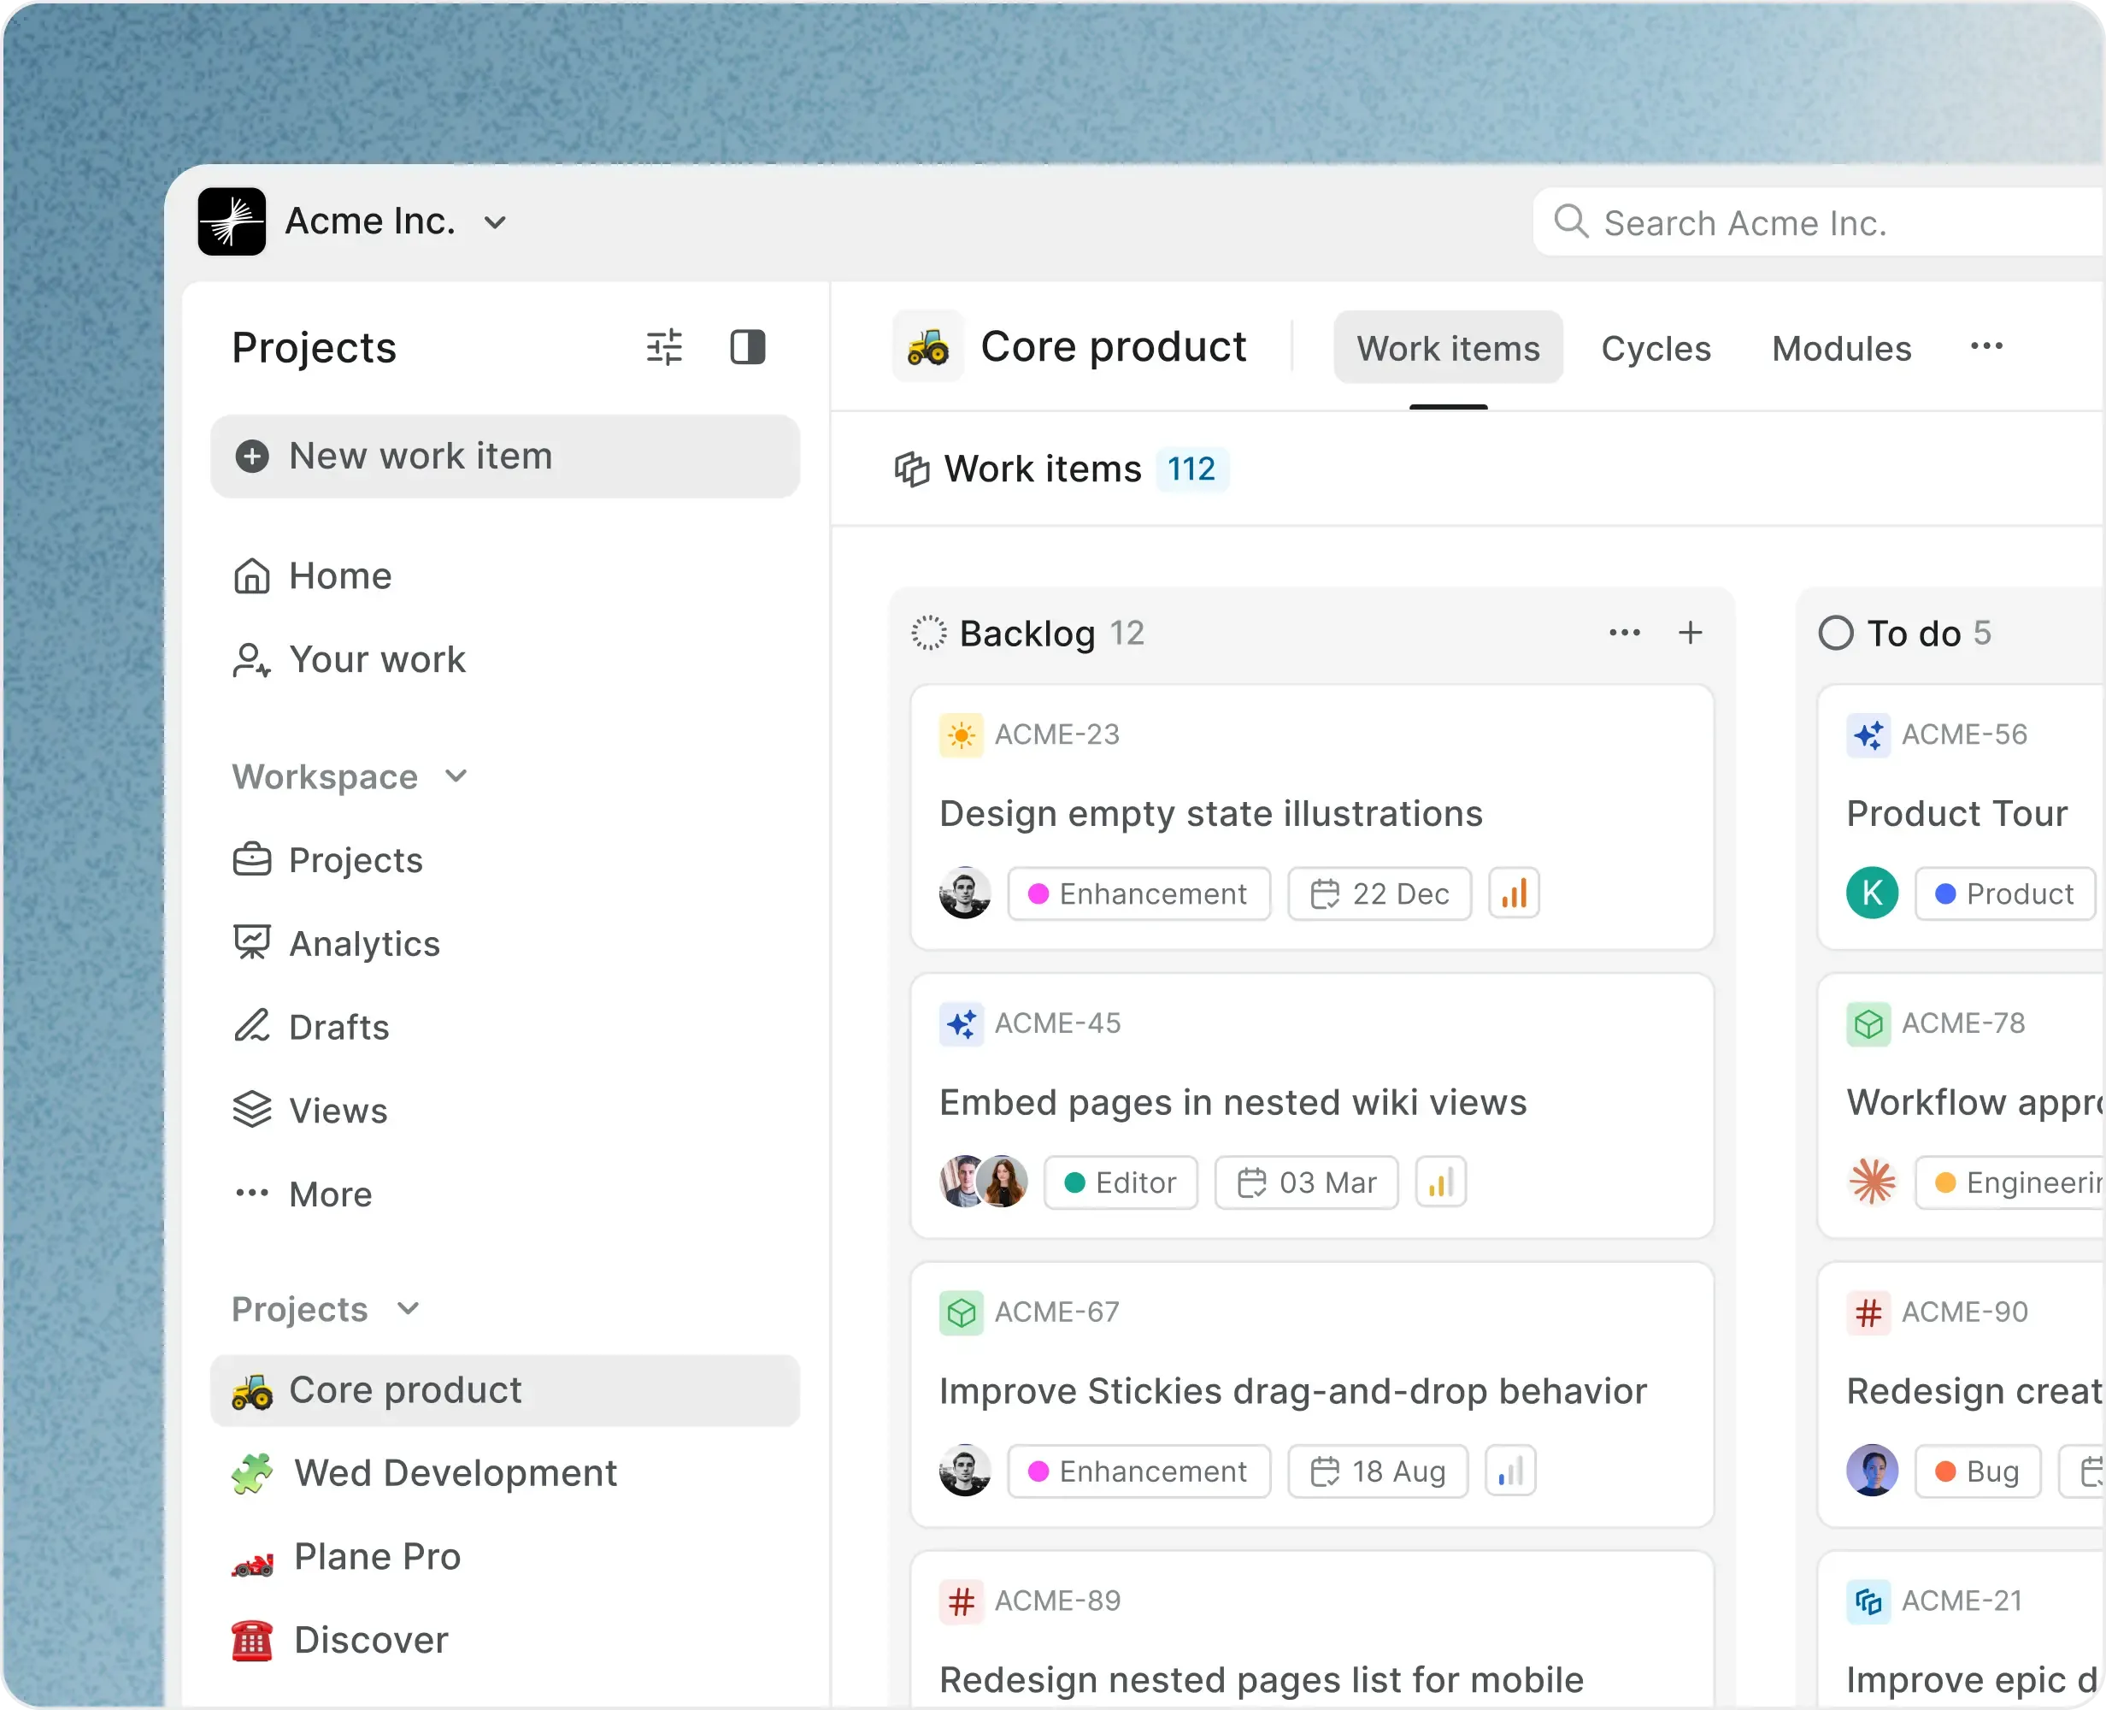Open the Backlog column ellipsis menu

(1624, 633)
